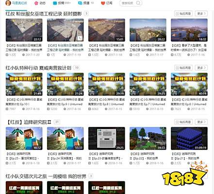
Task: Open the 20:22 witch tower thumbnail
Action: (148, 30)
